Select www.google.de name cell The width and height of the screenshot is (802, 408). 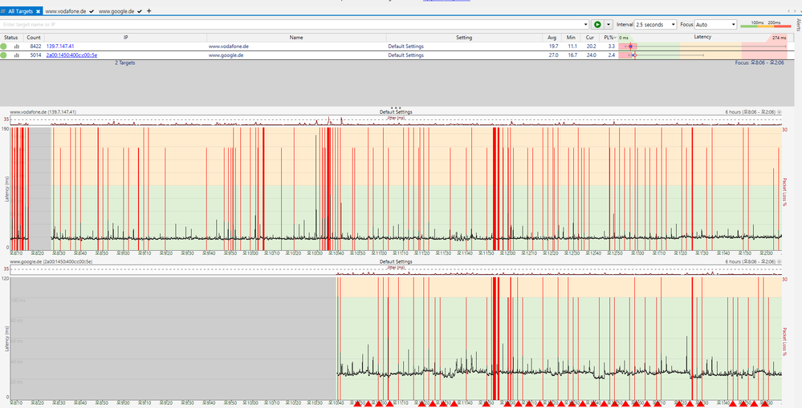226,55
